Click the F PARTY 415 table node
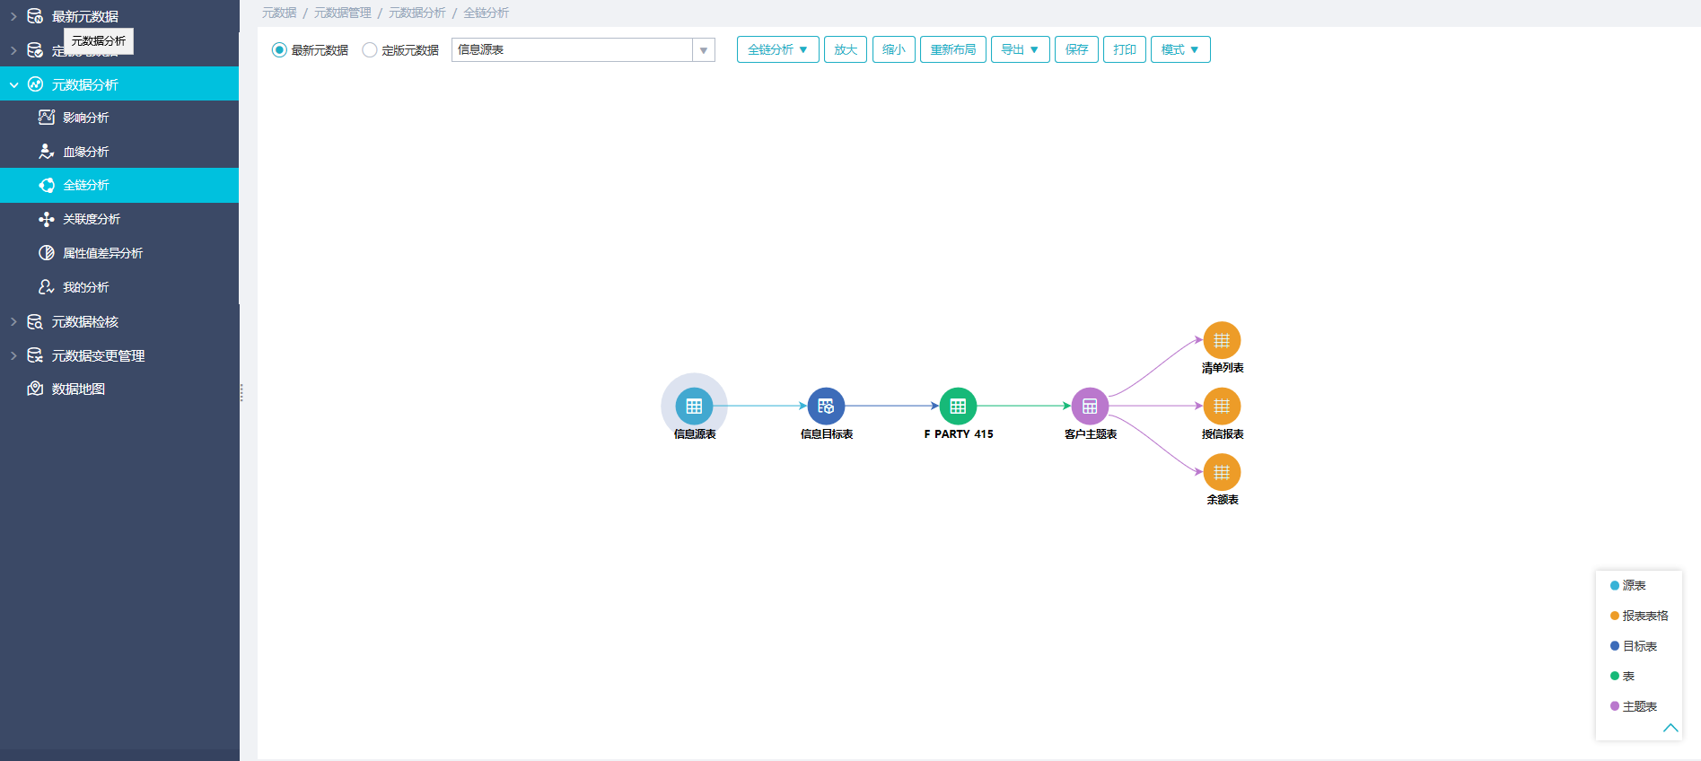The height and width of the screenshot is (761, 1701). point(958,407)
